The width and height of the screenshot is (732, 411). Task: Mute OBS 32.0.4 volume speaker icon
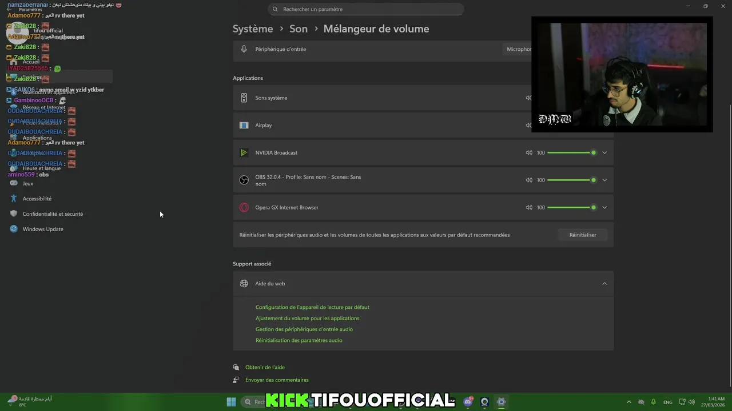click(x=529, y=180)
